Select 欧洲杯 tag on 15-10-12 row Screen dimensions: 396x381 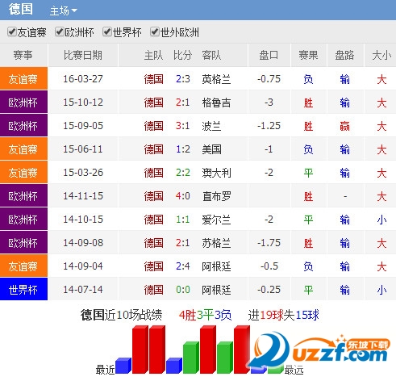point(23,102)
